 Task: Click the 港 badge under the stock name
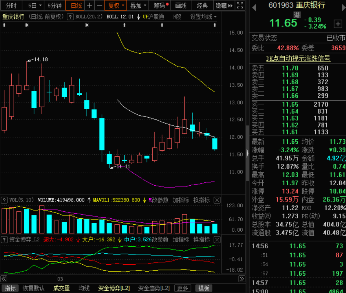pos(297,14)
